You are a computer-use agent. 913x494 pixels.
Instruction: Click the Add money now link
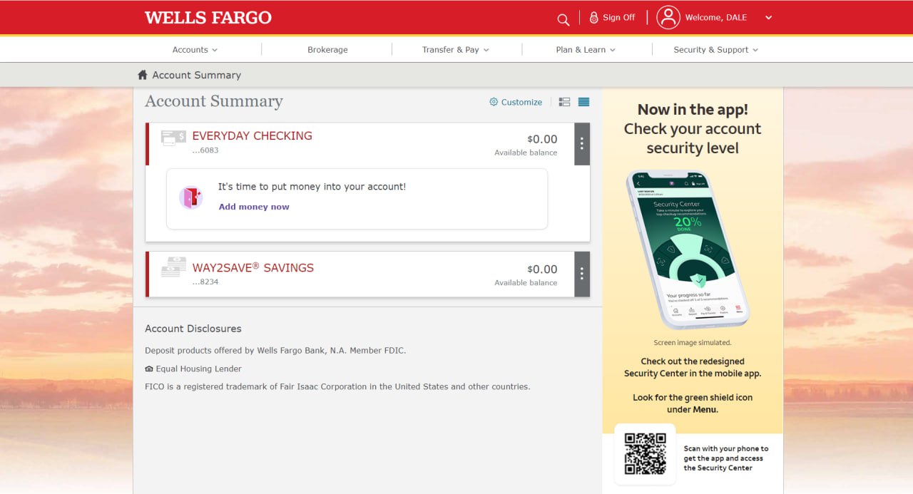coord(254,207)
